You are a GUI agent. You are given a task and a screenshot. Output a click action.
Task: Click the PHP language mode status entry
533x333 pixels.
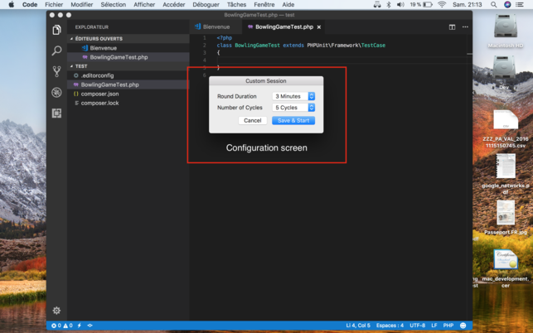[448, 326]
